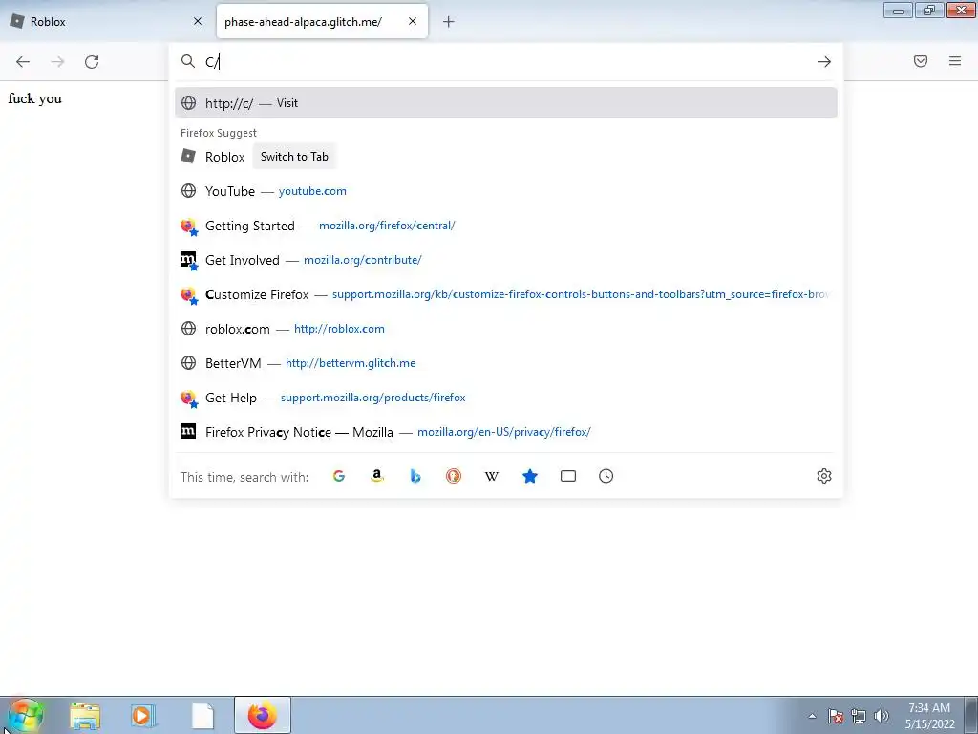
Task: Search open tabs with the tab icon
Action: pyautogui.click(x=568, y=476)
